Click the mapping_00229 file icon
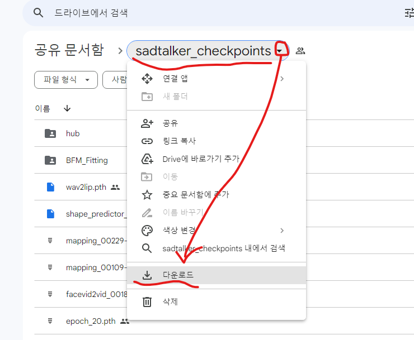414x340 pixels. pyautogui.click(x=50, y=241)
